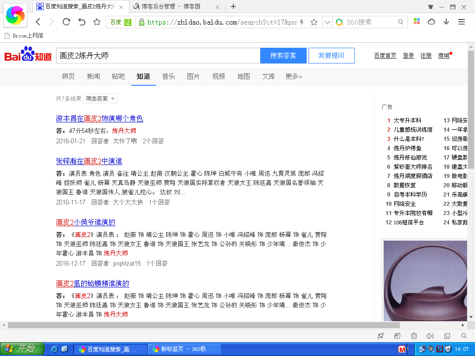Open the browser hamburger menu
Viewport: 475px width, 356px height.
pos(462,21)
